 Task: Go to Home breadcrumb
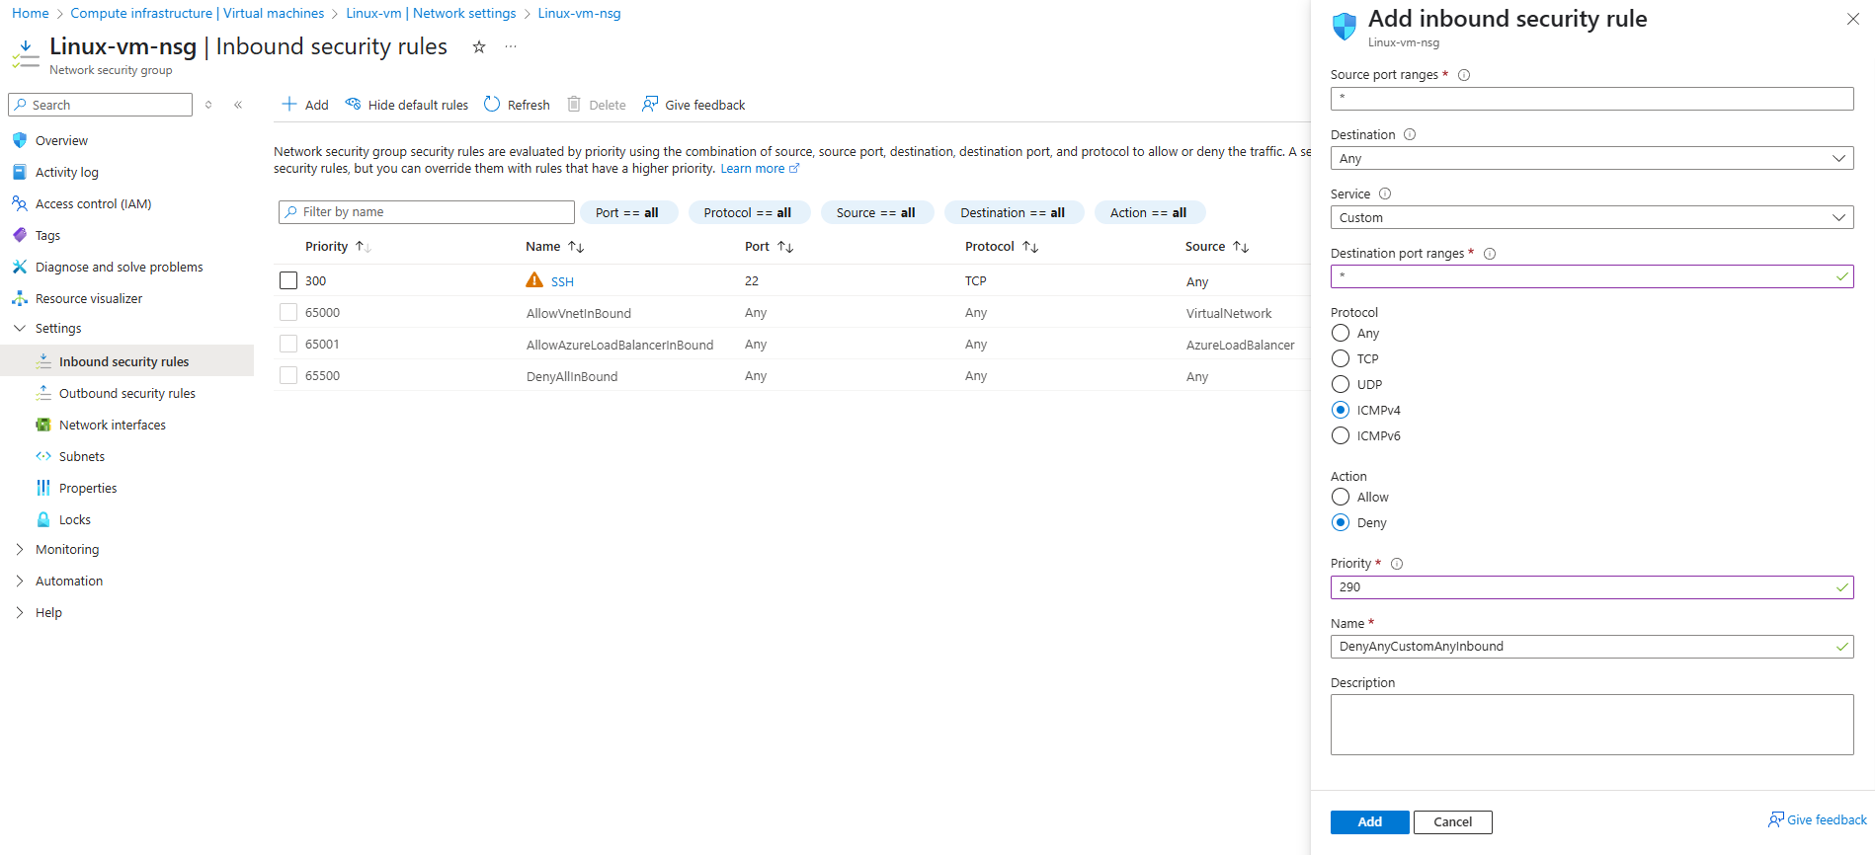31,13
